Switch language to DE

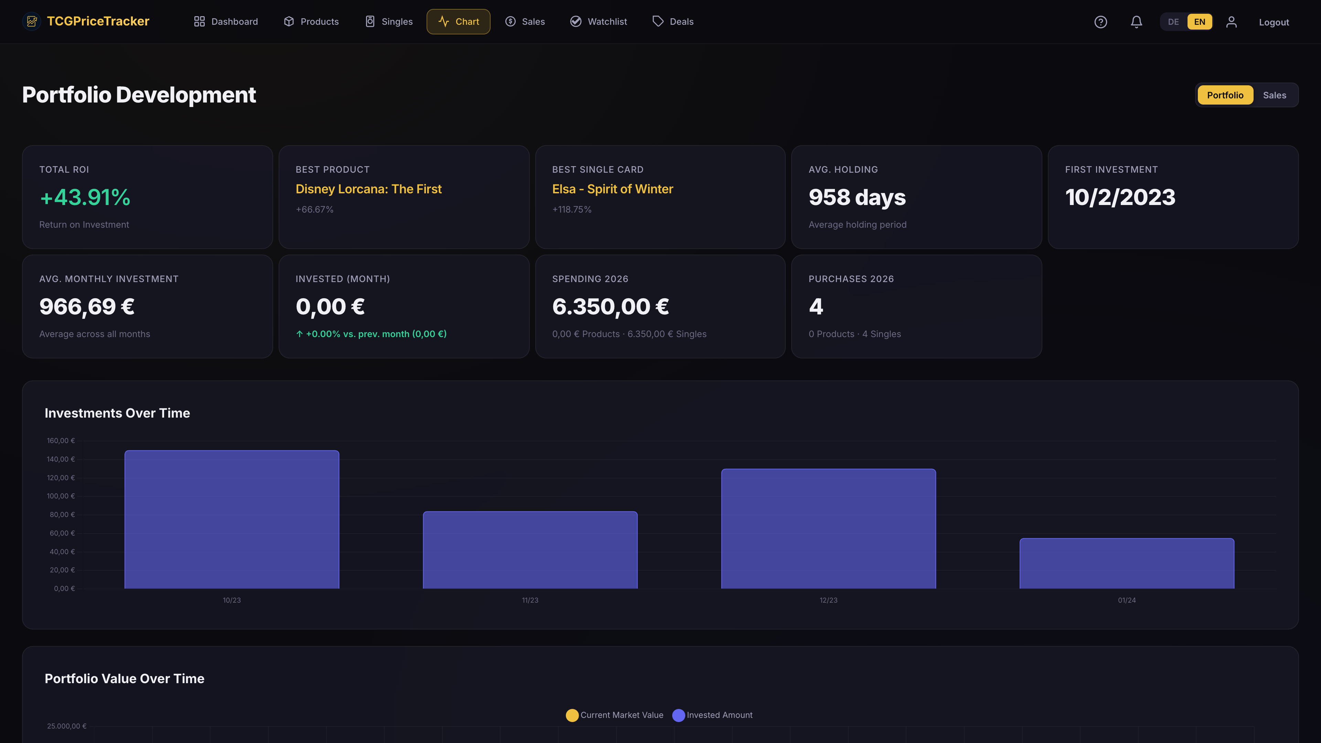tap(1173, 22)
